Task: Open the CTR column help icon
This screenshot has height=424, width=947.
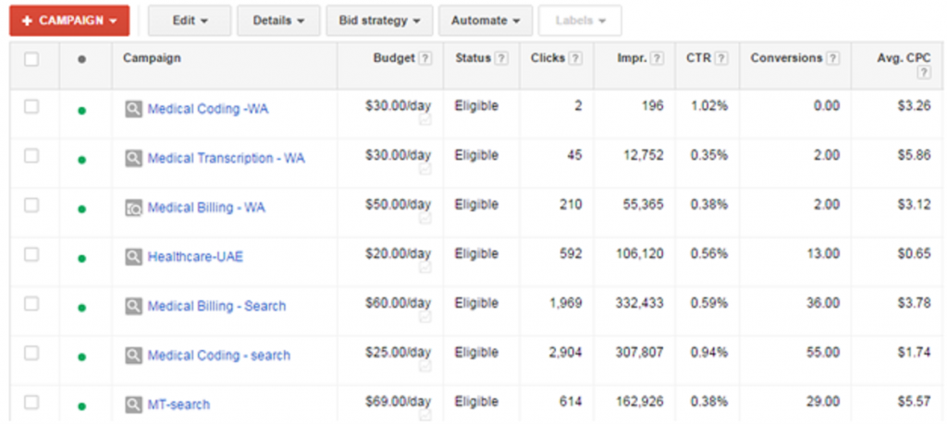Action: [x=721, y=58]
